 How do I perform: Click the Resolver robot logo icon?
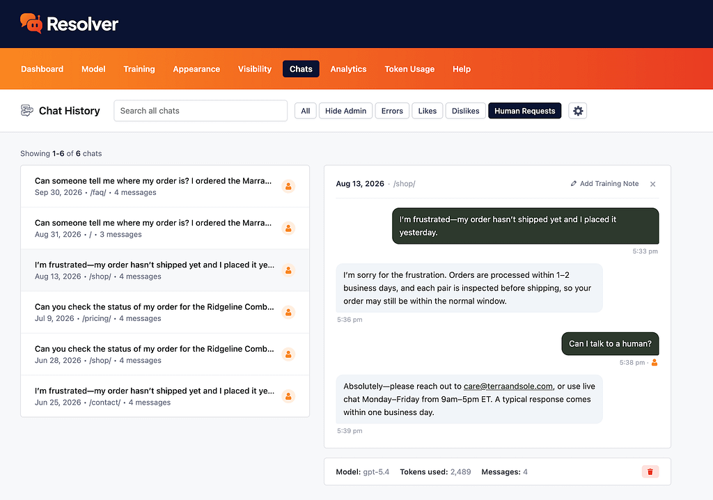tap(31, 23)
